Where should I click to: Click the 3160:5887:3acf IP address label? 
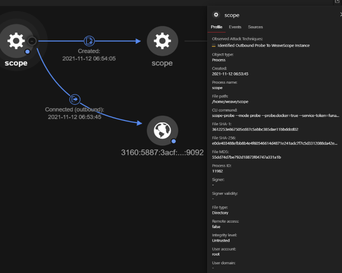coord(162,153)
